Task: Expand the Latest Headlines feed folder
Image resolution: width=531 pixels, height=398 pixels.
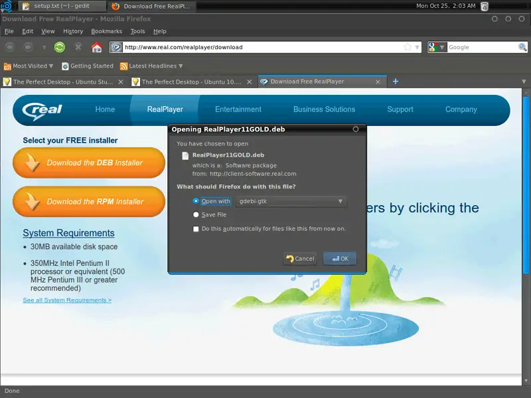Action: (151, 66)
